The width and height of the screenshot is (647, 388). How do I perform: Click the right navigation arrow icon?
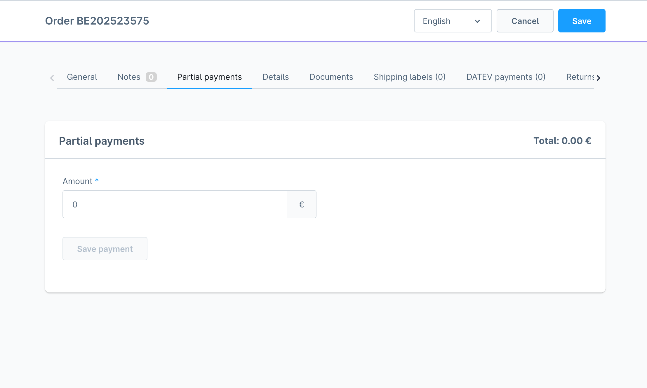pos(599,77)
